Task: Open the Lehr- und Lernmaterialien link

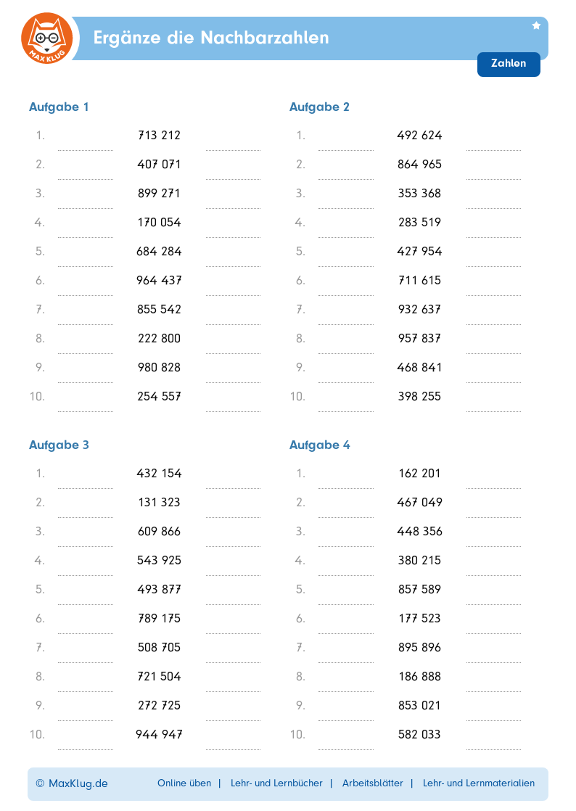Action: [x=478, y=783]
